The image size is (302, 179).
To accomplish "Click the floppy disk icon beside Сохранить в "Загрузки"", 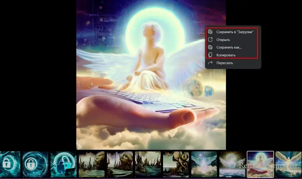I will point(210,32).
